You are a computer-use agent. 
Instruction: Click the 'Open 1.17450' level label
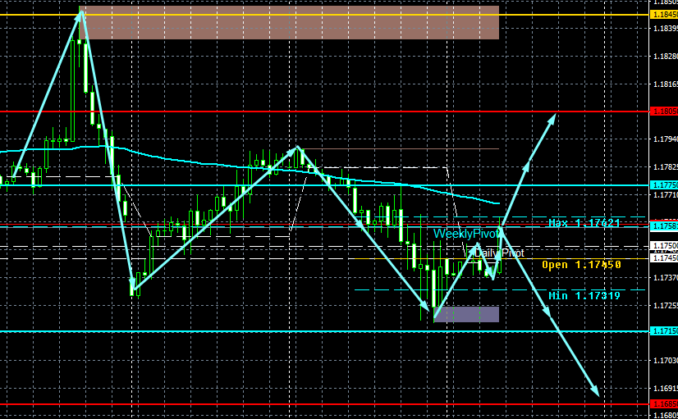tap(582, 264)
